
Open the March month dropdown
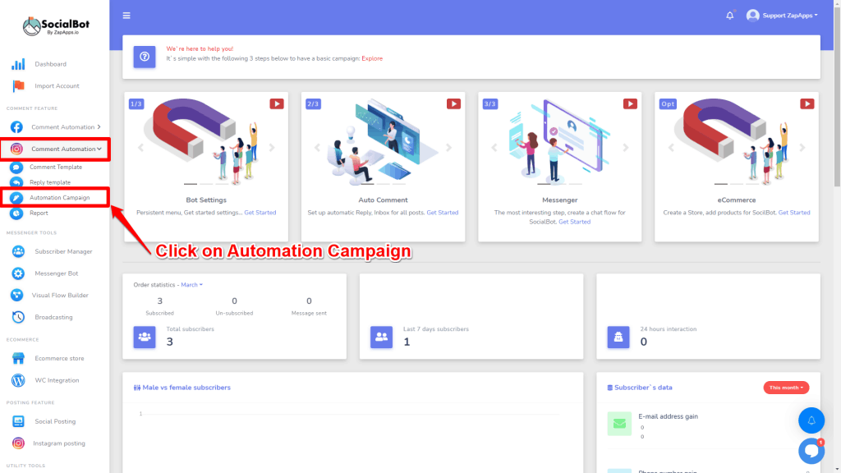pos(191,285)
